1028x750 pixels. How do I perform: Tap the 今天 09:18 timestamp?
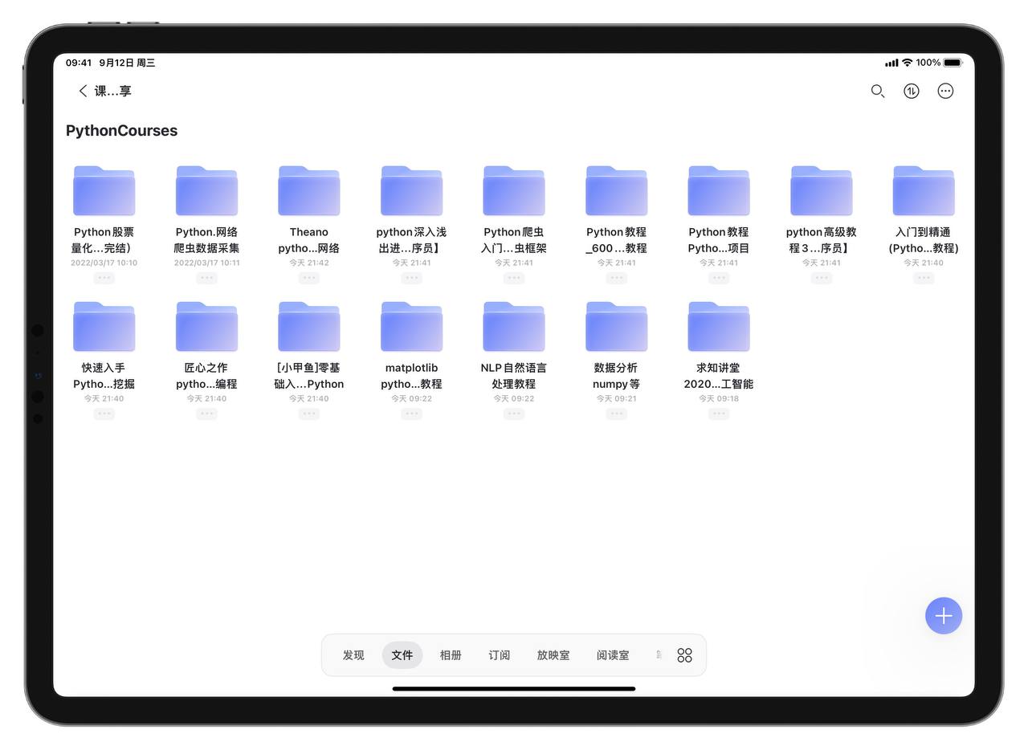(x=719, y=398)
